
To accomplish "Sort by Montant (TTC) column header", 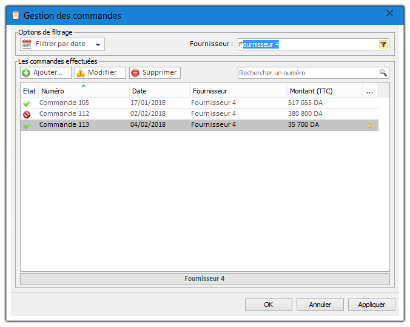I will (x=324, y=91).
